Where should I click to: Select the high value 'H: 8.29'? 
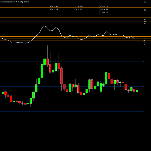(x=79, y=6)
